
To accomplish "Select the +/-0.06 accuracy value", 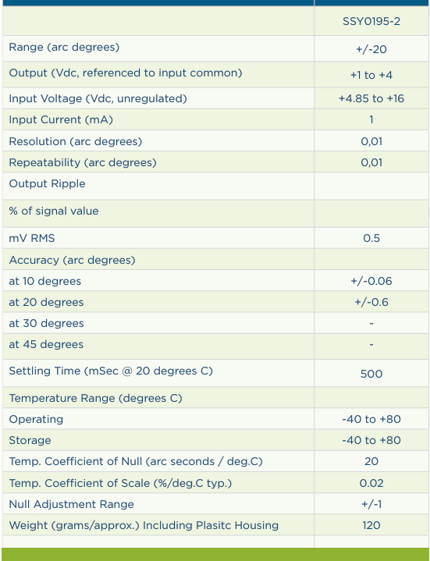I will click(371, 281).
